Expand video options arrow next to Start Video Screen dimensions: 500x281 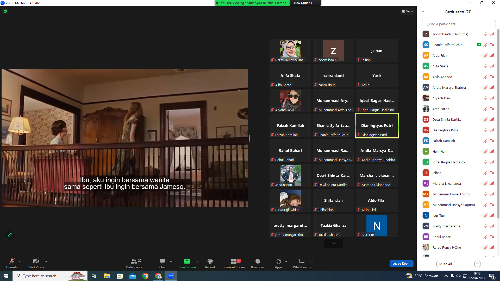[46, 261]
